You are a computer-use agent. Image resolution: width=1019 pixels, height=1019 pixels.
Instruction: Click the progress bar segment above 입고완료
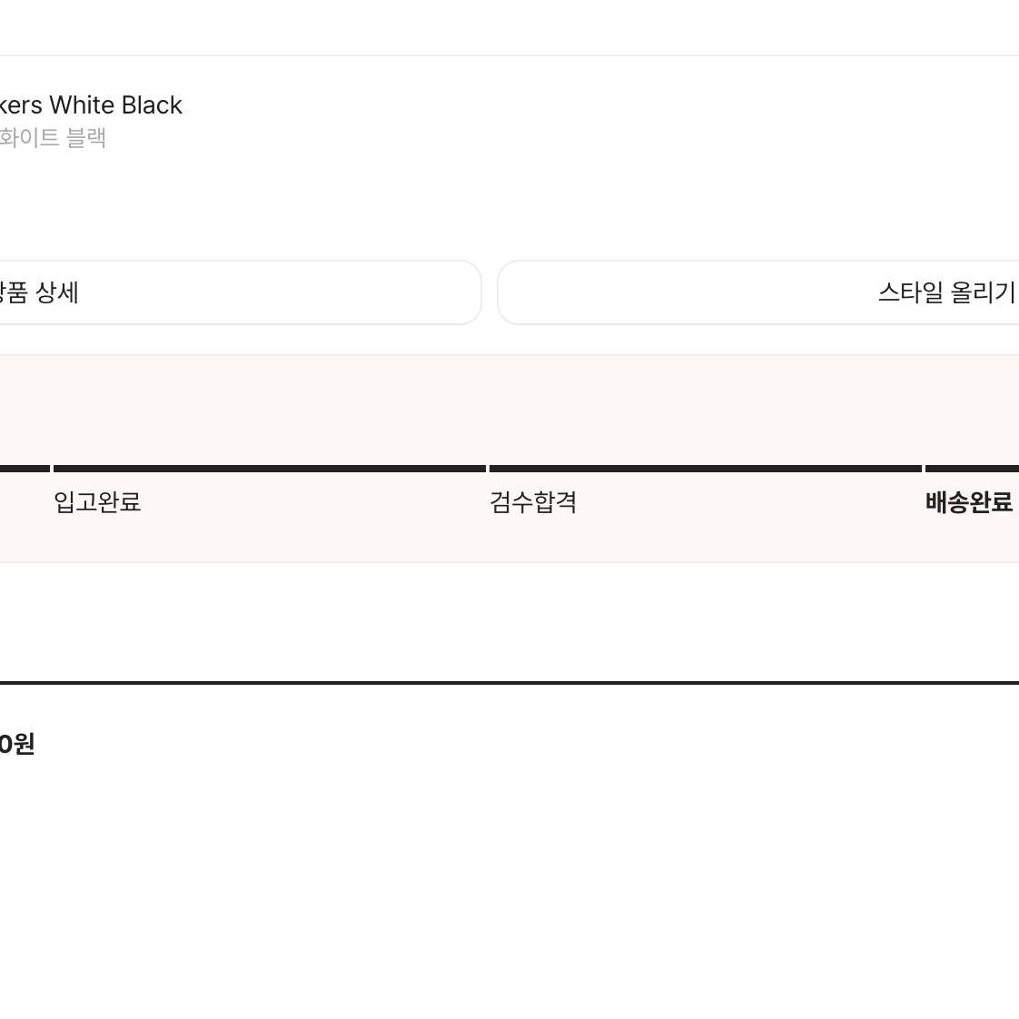pyautogui.click(x=270, y=469)
